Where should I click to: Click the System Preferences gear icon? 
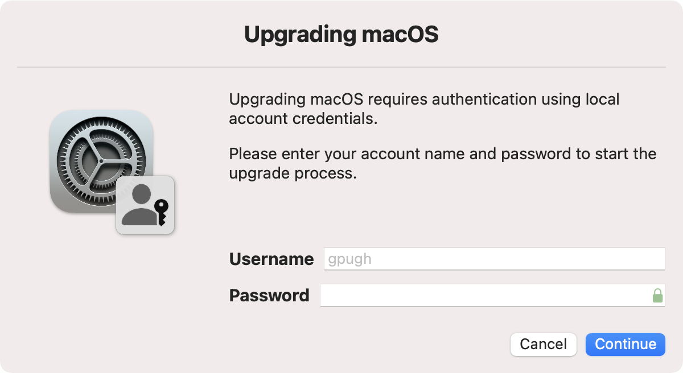(x=102, y=161)
